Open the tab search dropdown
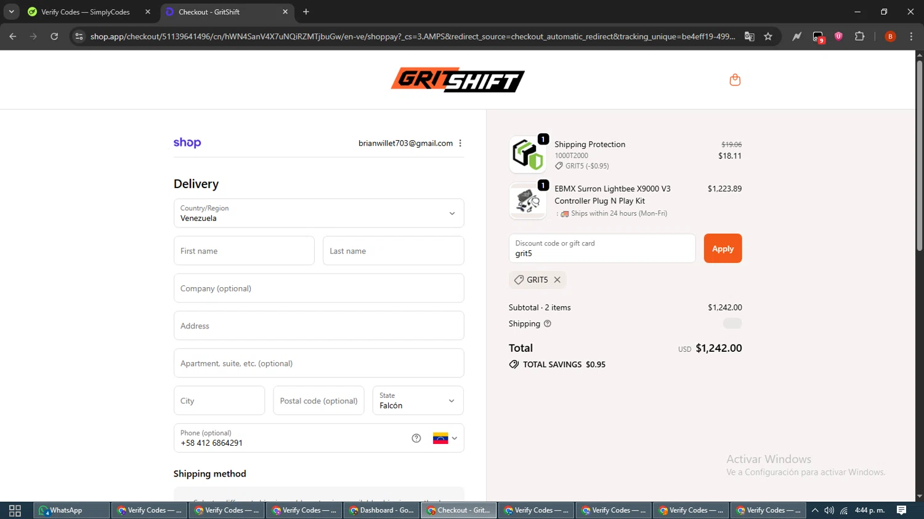 [x=11, y=12]
